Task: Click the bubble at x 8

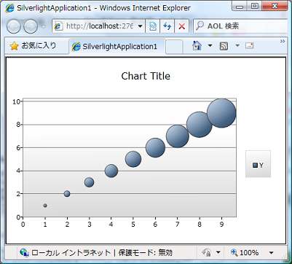Action: (200, 125)
